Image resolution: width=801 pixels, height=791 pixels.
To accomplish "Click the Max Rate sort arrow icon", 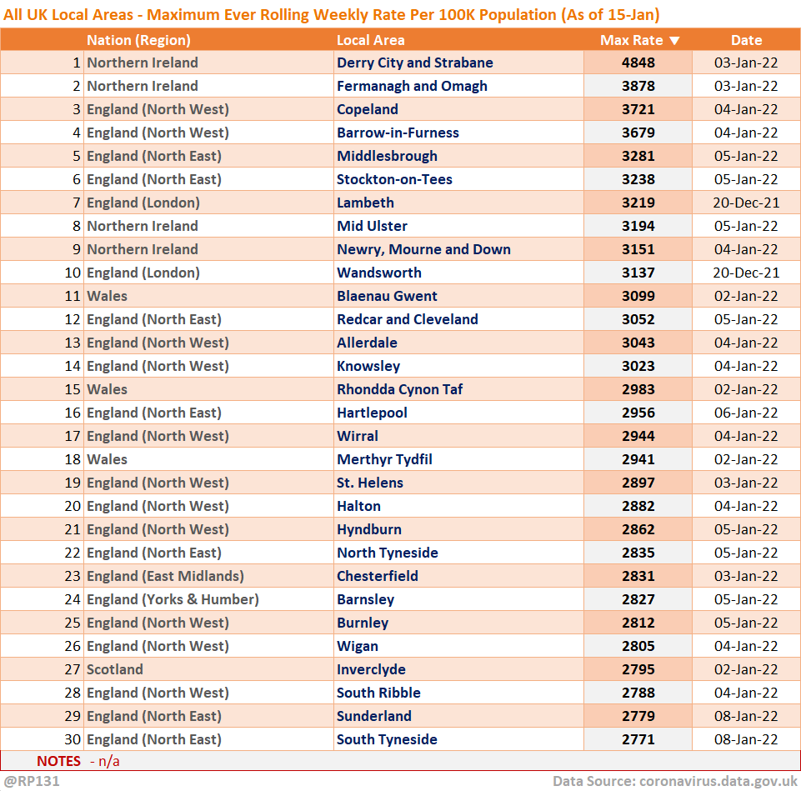I will coord(674,40).
